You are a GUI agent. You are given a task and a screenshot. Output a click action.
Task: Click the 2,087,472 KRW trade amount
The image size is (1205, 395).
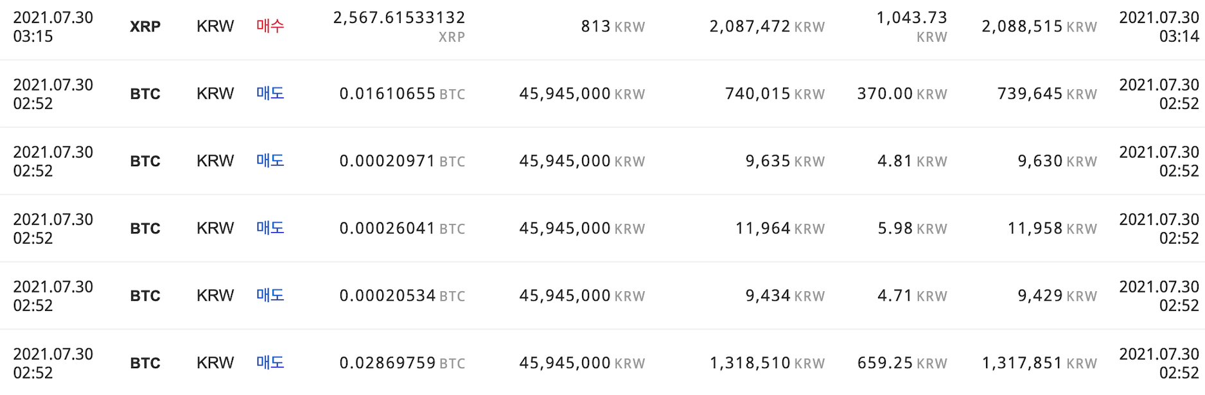766,27
